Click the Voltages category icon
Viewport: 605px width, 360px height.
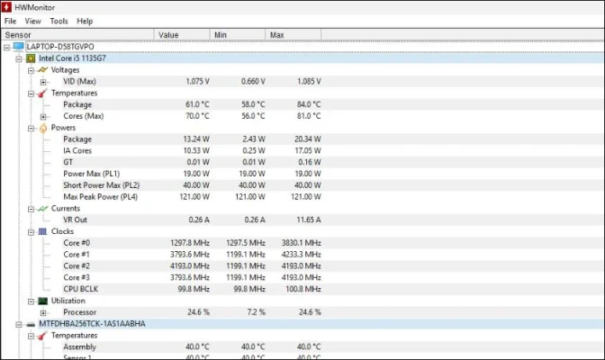point(42,69)
